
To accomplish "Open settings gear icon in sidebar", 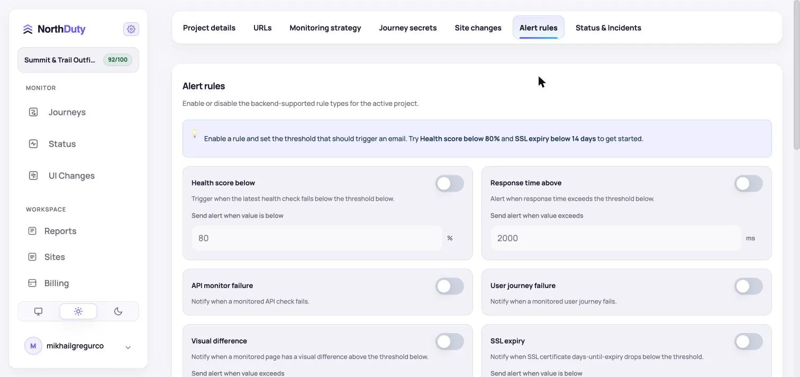I will point(131,29).
